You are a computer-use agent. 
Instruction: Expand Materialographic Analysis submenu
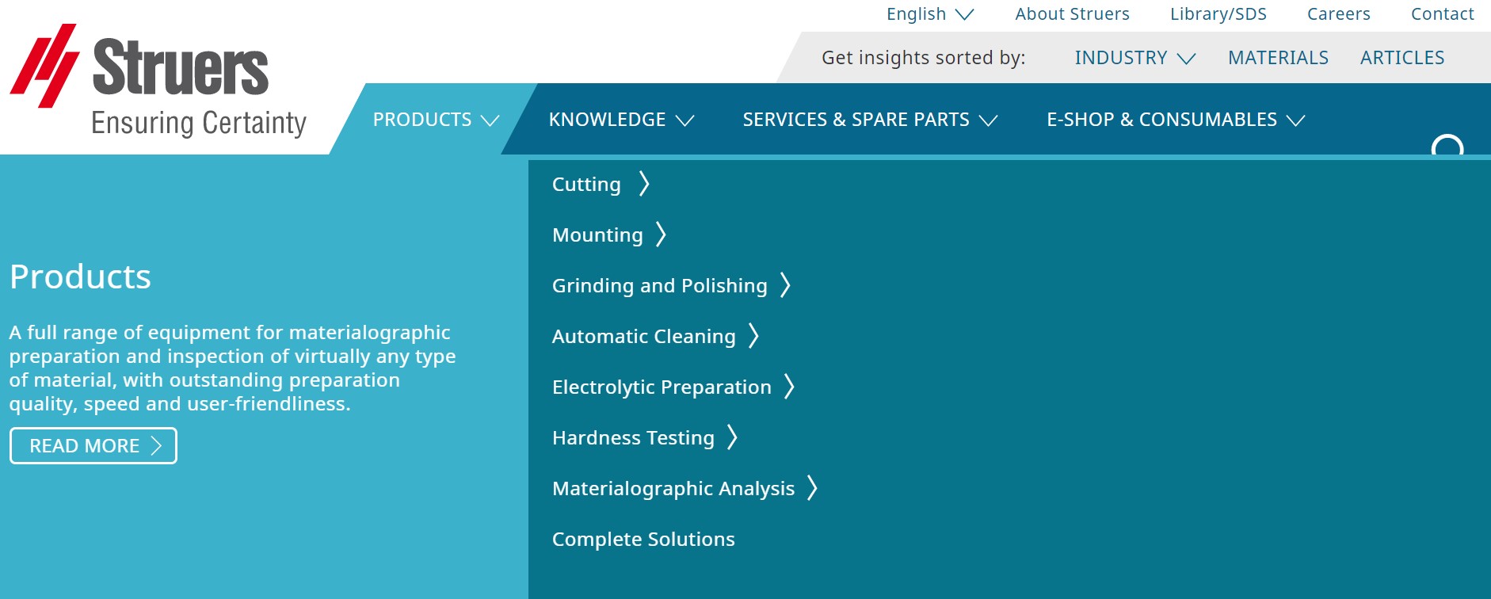[x=685, y=488]
